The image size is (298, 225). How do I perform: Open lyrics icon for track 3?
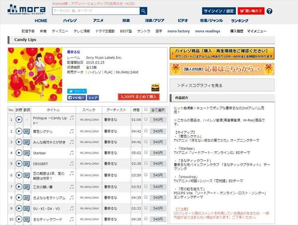pos(27,142)
